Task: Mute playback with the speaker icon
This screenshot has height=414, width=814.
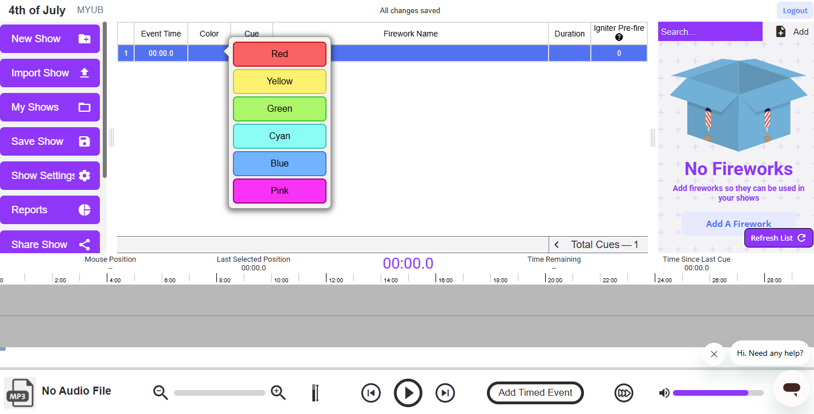Action: (x=664, y=393)
